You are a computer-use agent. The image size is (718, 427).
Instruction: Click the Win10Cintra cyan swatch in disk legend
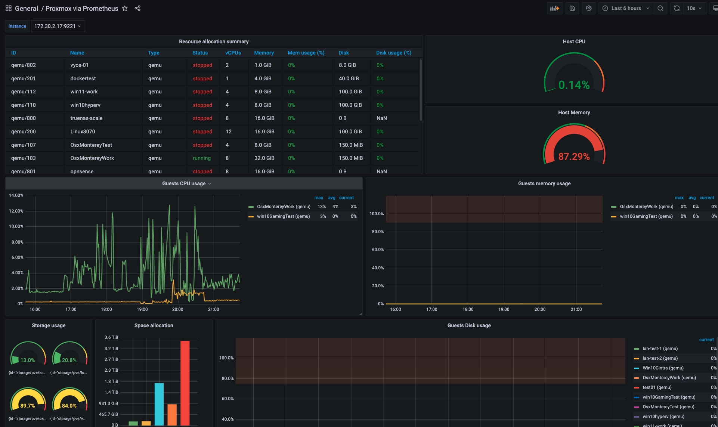pyautogui.click(x=637, y=368)
